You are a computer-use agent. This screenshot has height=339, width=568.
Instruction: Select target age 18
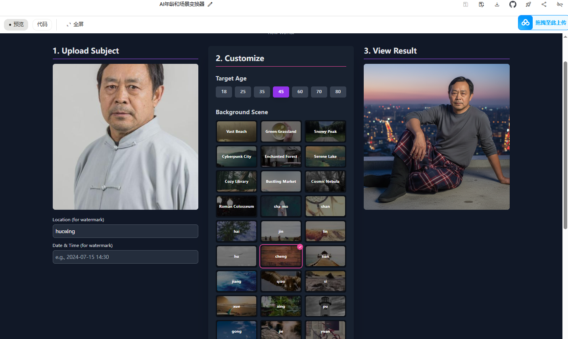(224, 92)
